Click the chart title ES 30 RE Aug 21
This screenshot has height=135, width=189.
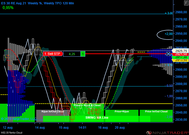pyautogui.click(x=14, y=3)
